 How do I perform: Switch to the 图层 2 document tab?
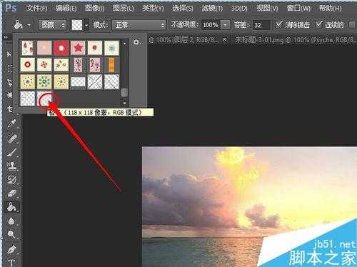pos(184,40)
